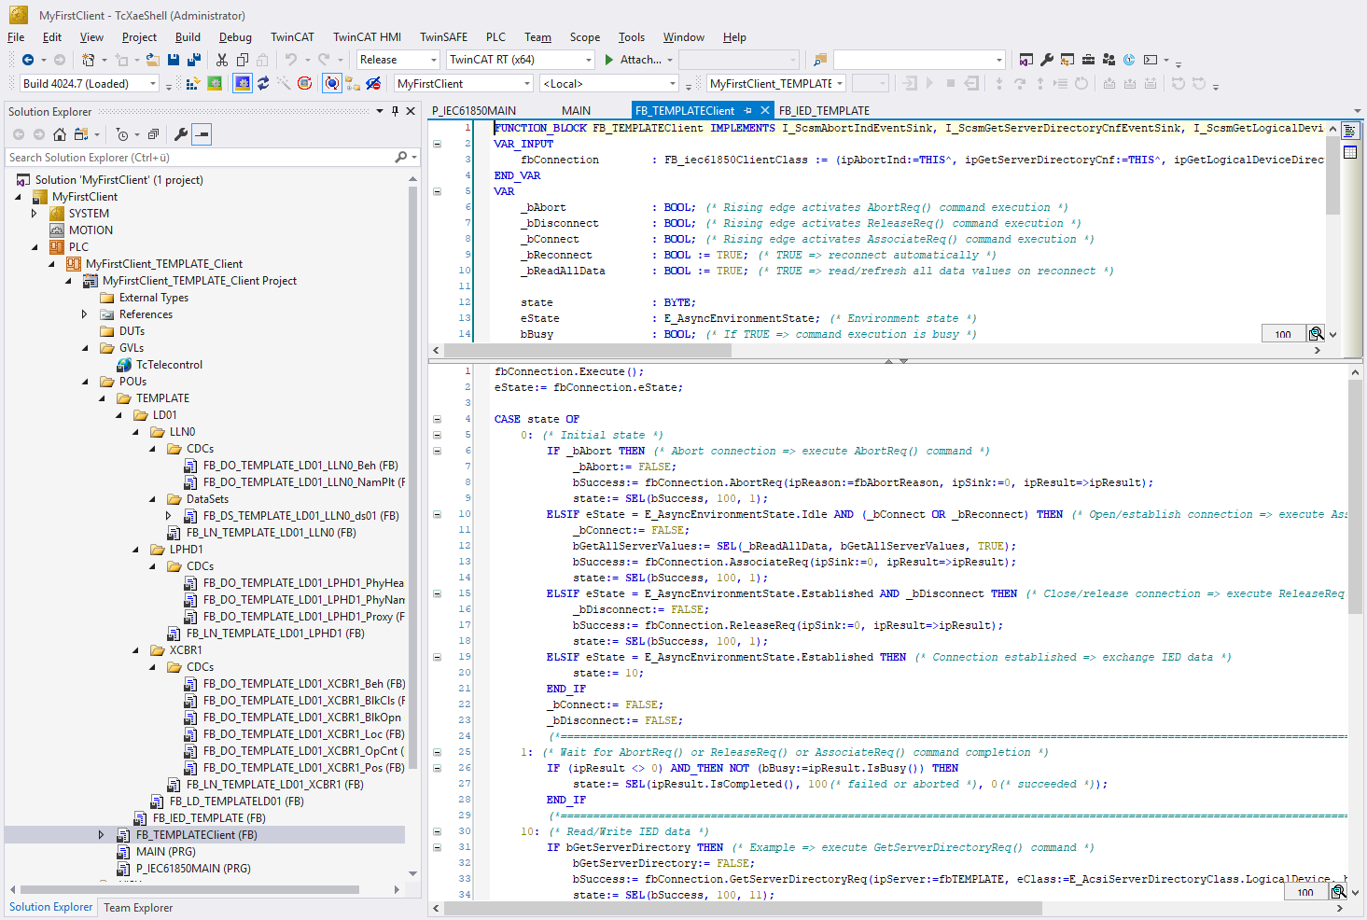Click the Show Sub Items icon with red stop

point(373,83)
